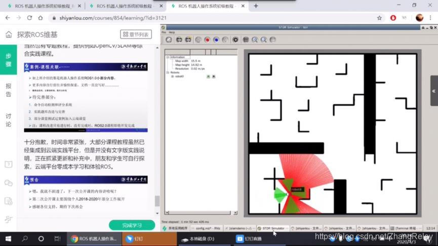Click the first magnifier zoom icon

click(255, 39)
